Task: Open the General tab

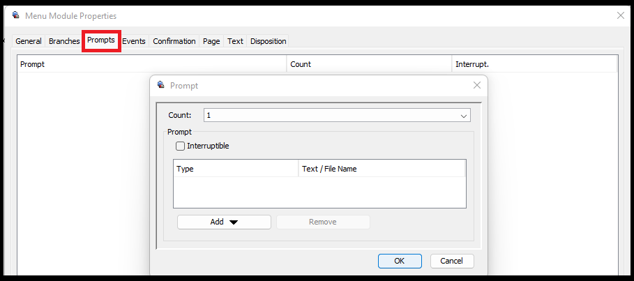Action: [x=29, y=41]
